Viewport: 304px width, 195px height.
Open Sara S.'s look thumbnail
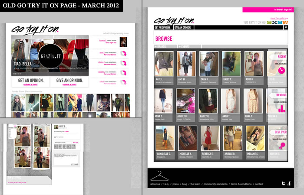point(209,64)
